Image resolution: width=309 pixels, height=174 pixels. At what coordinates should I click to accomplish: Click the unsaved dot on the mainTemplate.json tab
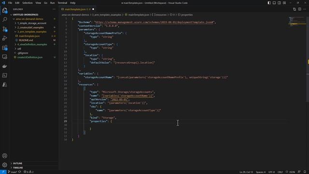tap(93, 9)
